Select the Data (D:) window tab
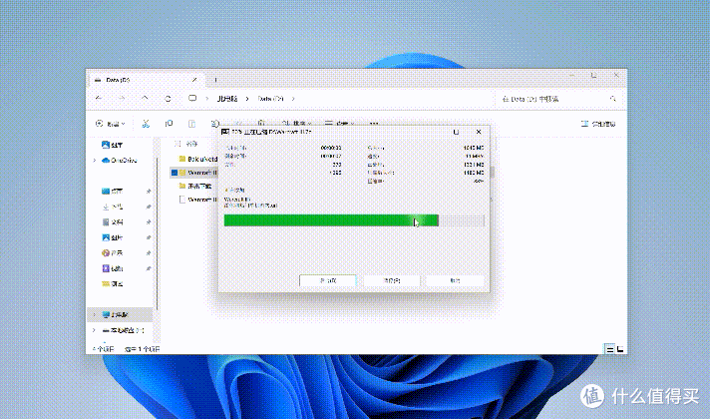The image size is (710, 419). pyautogui.click(x=146, y=80)
